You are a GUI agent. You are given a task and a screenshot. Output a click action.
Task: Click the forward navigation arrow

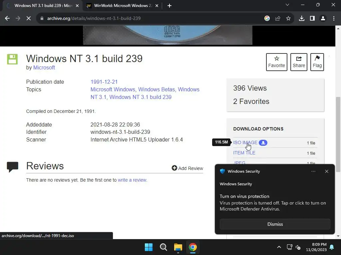(x=18, y=19)
